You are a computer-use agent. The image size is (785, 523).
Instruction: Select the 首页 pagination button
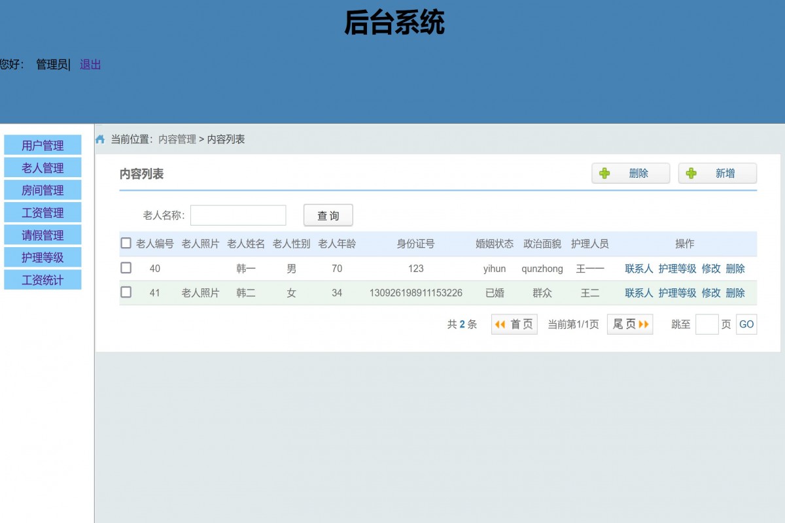tap(514, 324)
